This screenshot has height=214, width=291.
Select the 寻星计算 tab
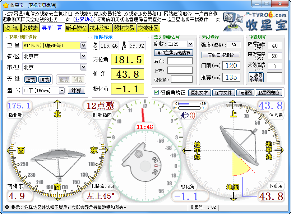coord(52,28)
